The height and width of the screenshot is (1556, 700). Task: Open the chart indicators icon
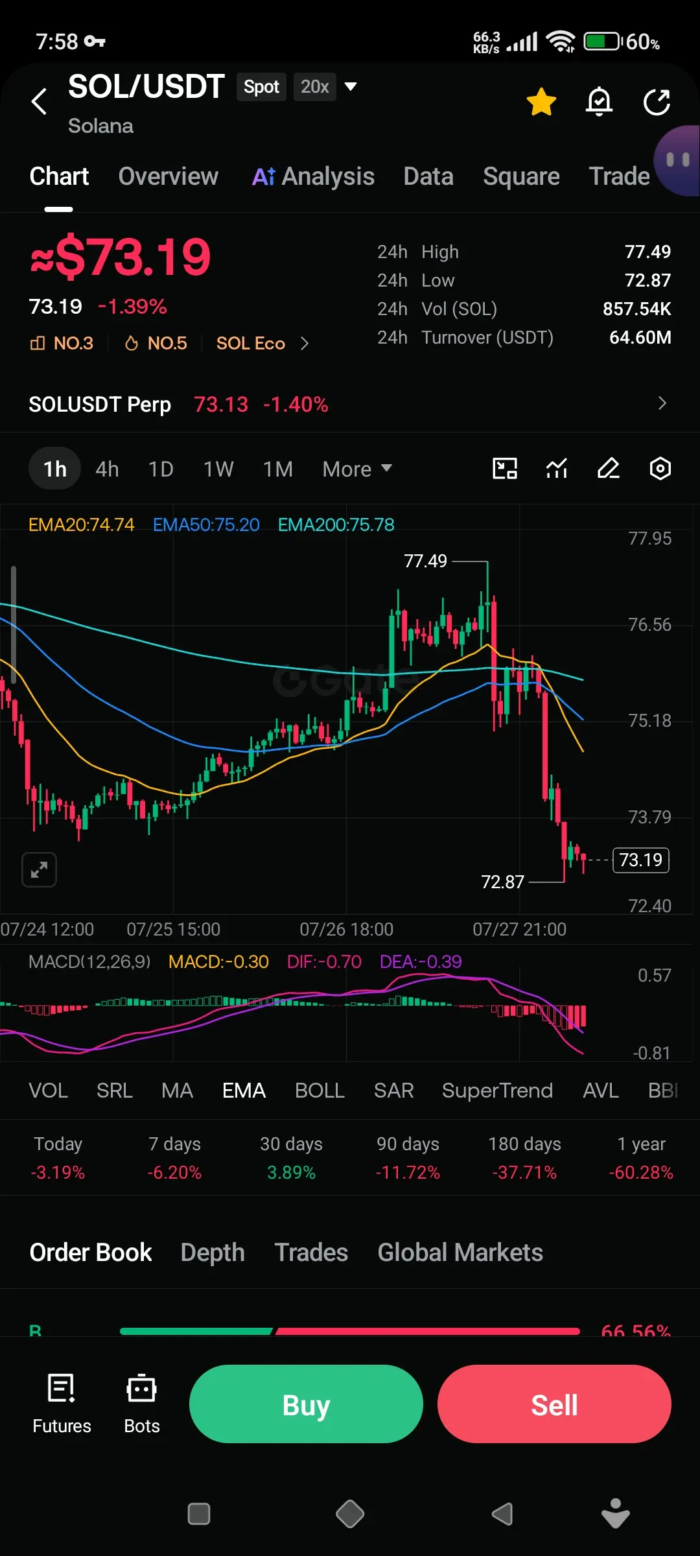tap(557, 468)
